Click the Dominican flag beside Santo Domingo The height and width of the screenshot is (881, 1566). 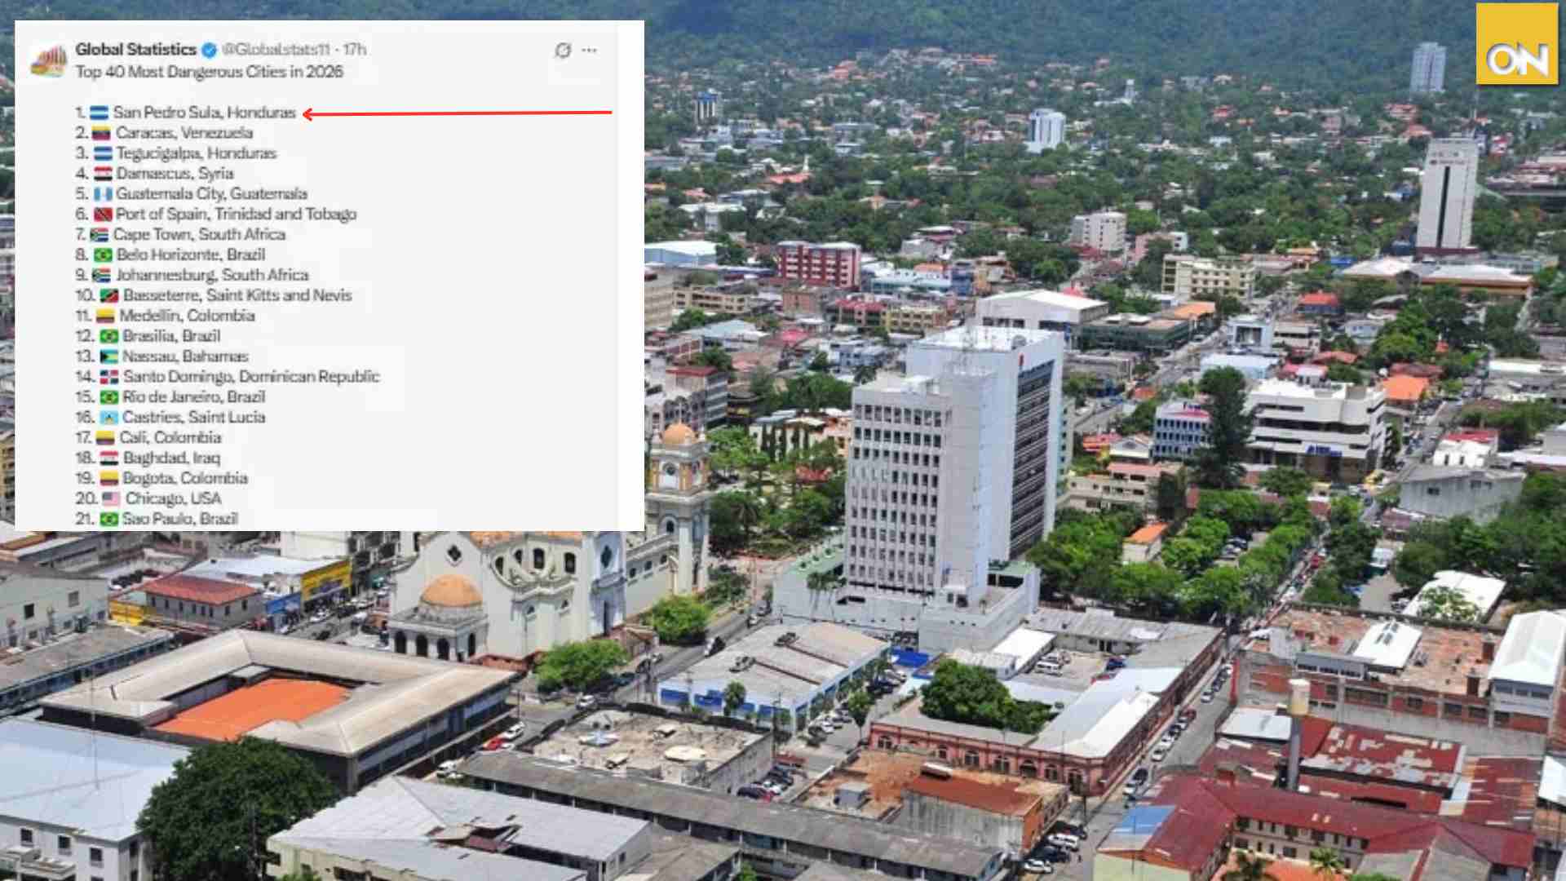(x=109, y=378)
